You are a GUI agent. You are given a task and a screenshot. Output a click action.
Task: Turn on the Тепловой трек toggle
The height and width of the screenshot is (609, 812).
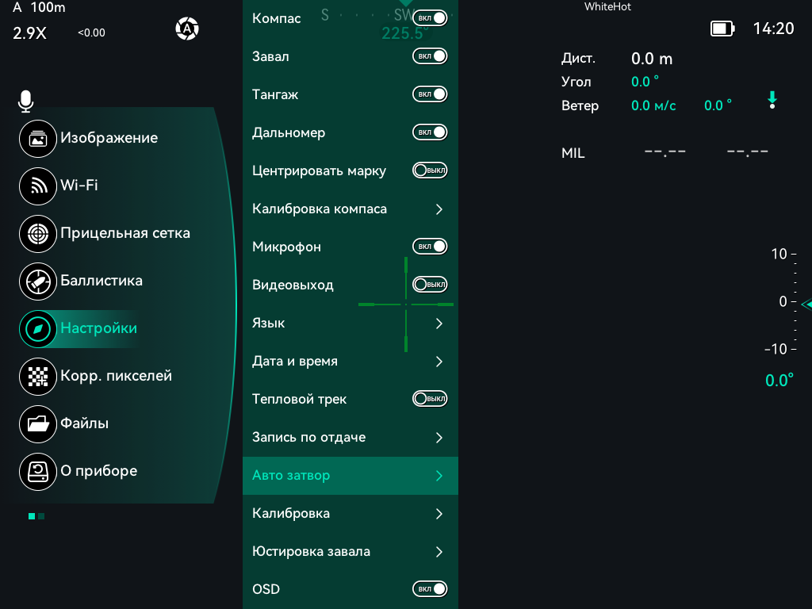[430, 399]
